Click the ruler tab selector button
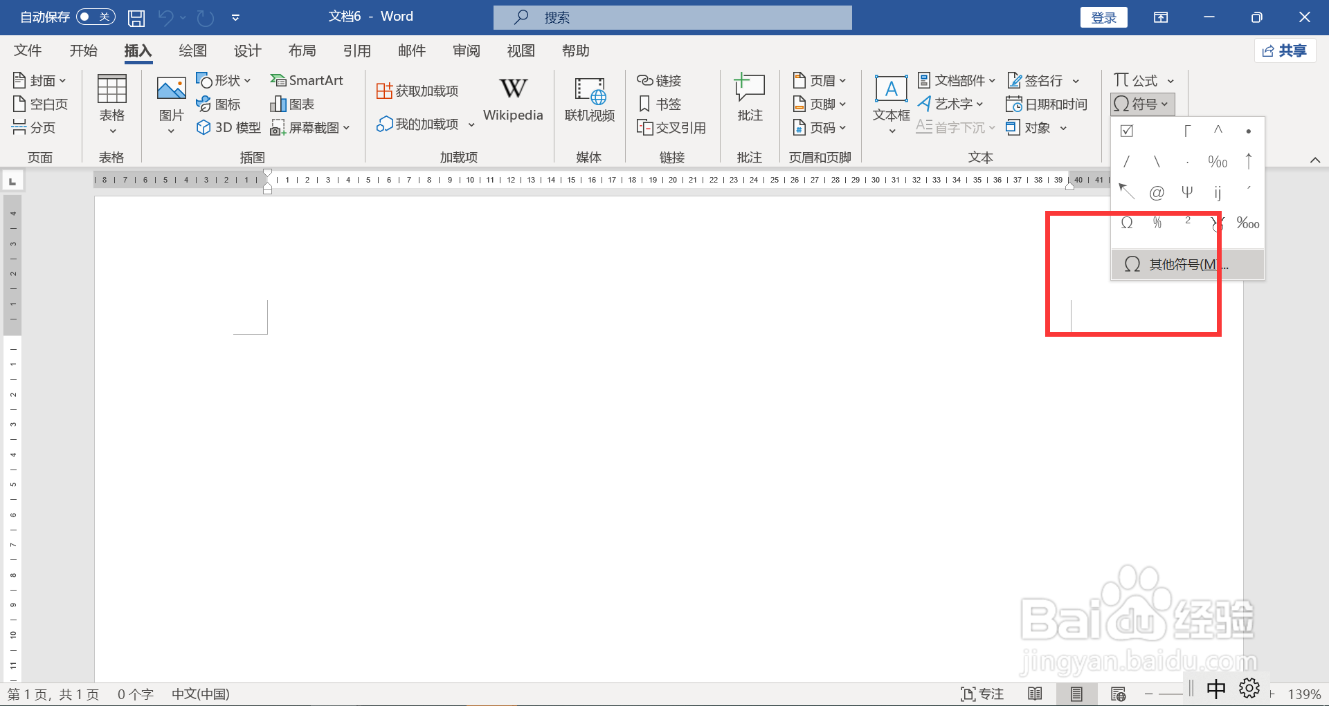Viewport: 1329px width, 706px height. coord(12,181)
